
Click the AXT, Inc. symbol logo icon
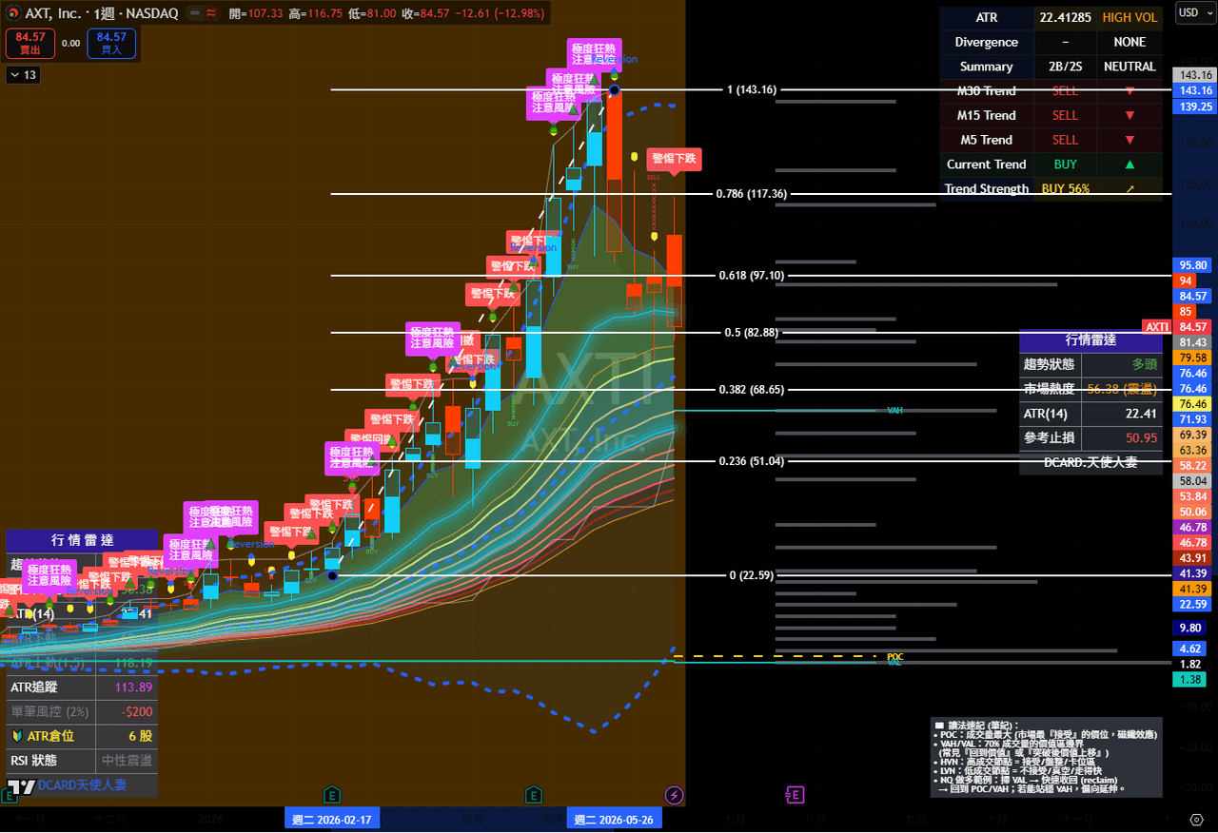pos(13,14)
